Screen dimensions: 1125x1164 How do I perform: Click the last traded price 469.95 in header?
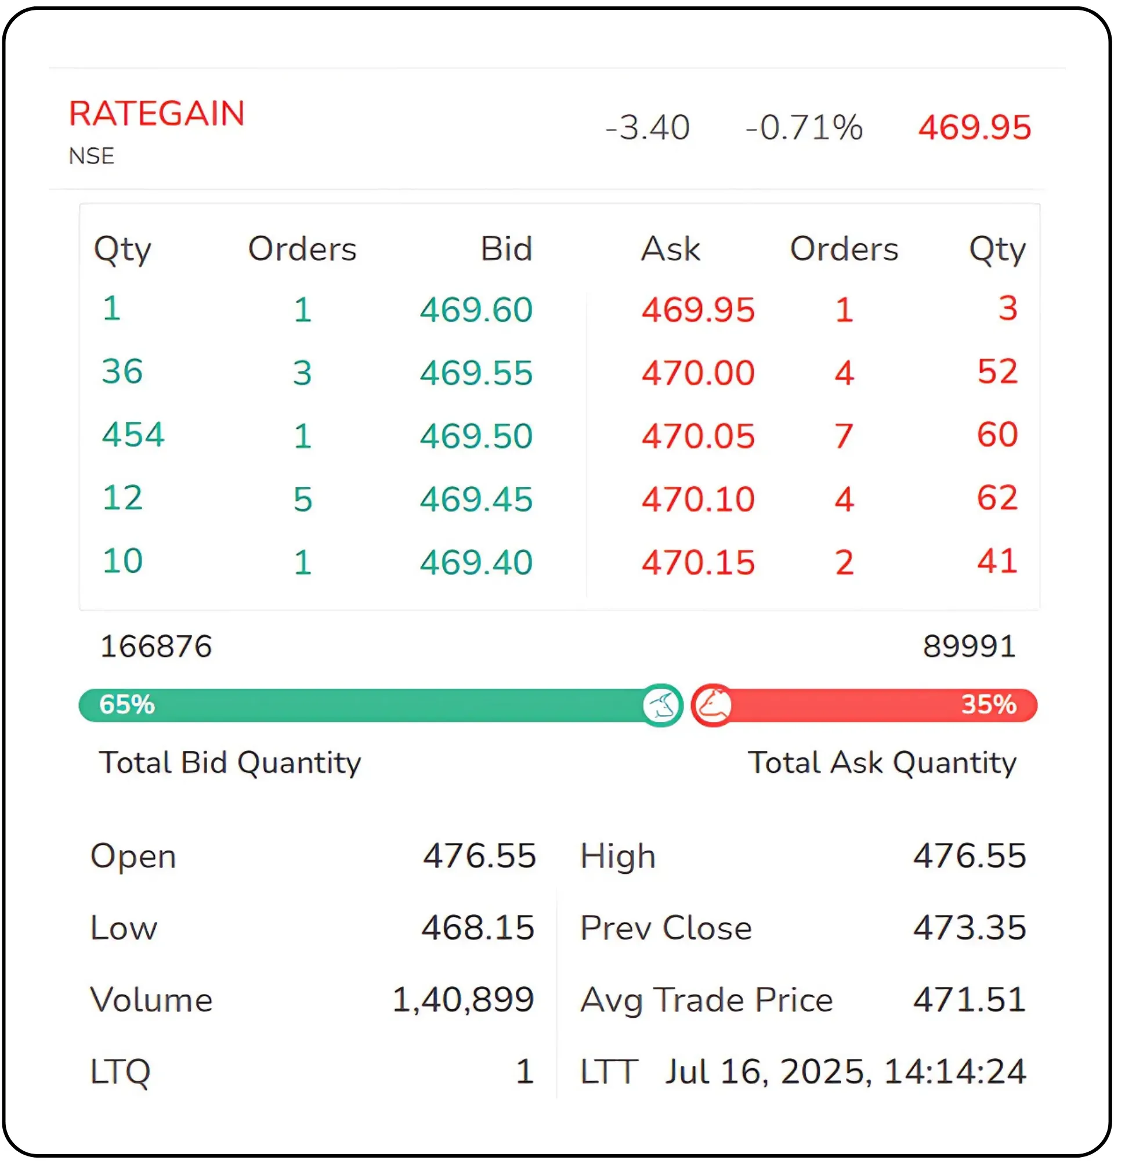[x=974, y=128]
